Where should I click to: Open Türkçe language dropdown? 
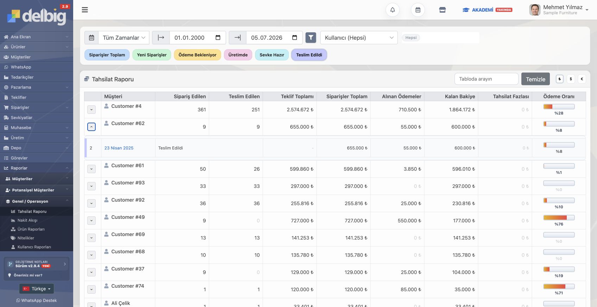[37, 289]
